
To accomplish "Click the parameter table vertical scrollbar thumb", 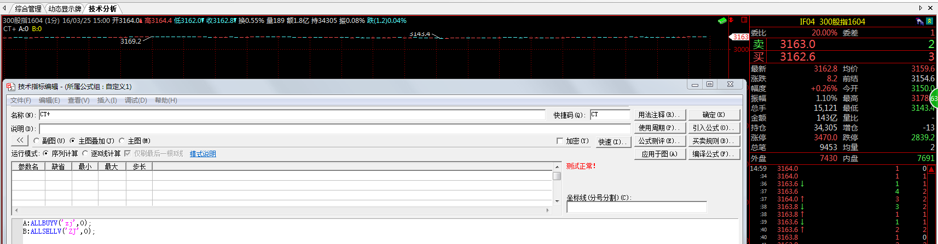I will [557, 176].
